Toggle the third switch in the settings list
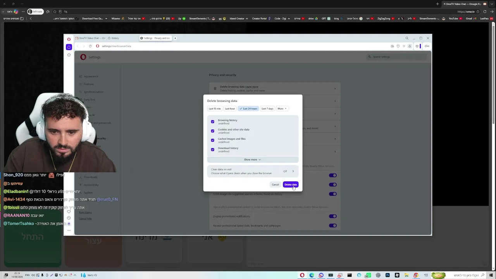The image size is (496, 279). coord(333,194)
